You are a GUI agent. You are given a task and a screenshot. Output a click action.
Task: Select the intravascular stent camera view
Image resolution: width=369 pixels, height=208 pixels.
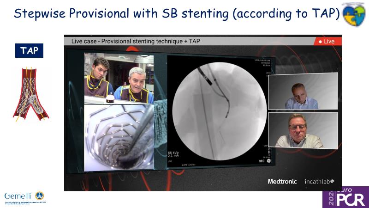point(119,137)
